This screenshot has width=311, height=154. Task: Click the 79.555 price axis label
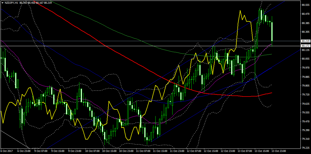tap(306, 113)
